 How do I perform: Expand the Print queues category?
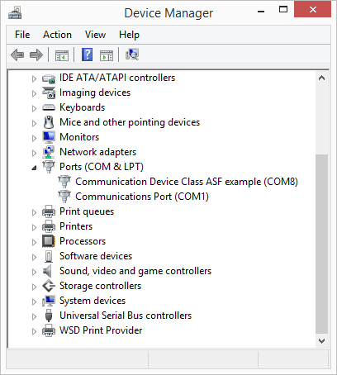coord(34,212)
